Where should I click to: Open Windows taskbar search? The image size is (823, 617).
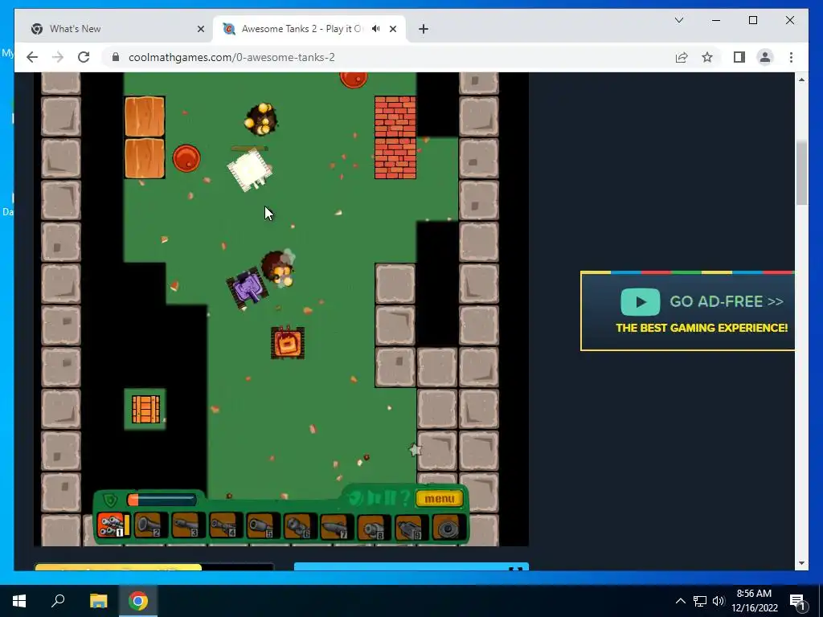tap(58, 601)
